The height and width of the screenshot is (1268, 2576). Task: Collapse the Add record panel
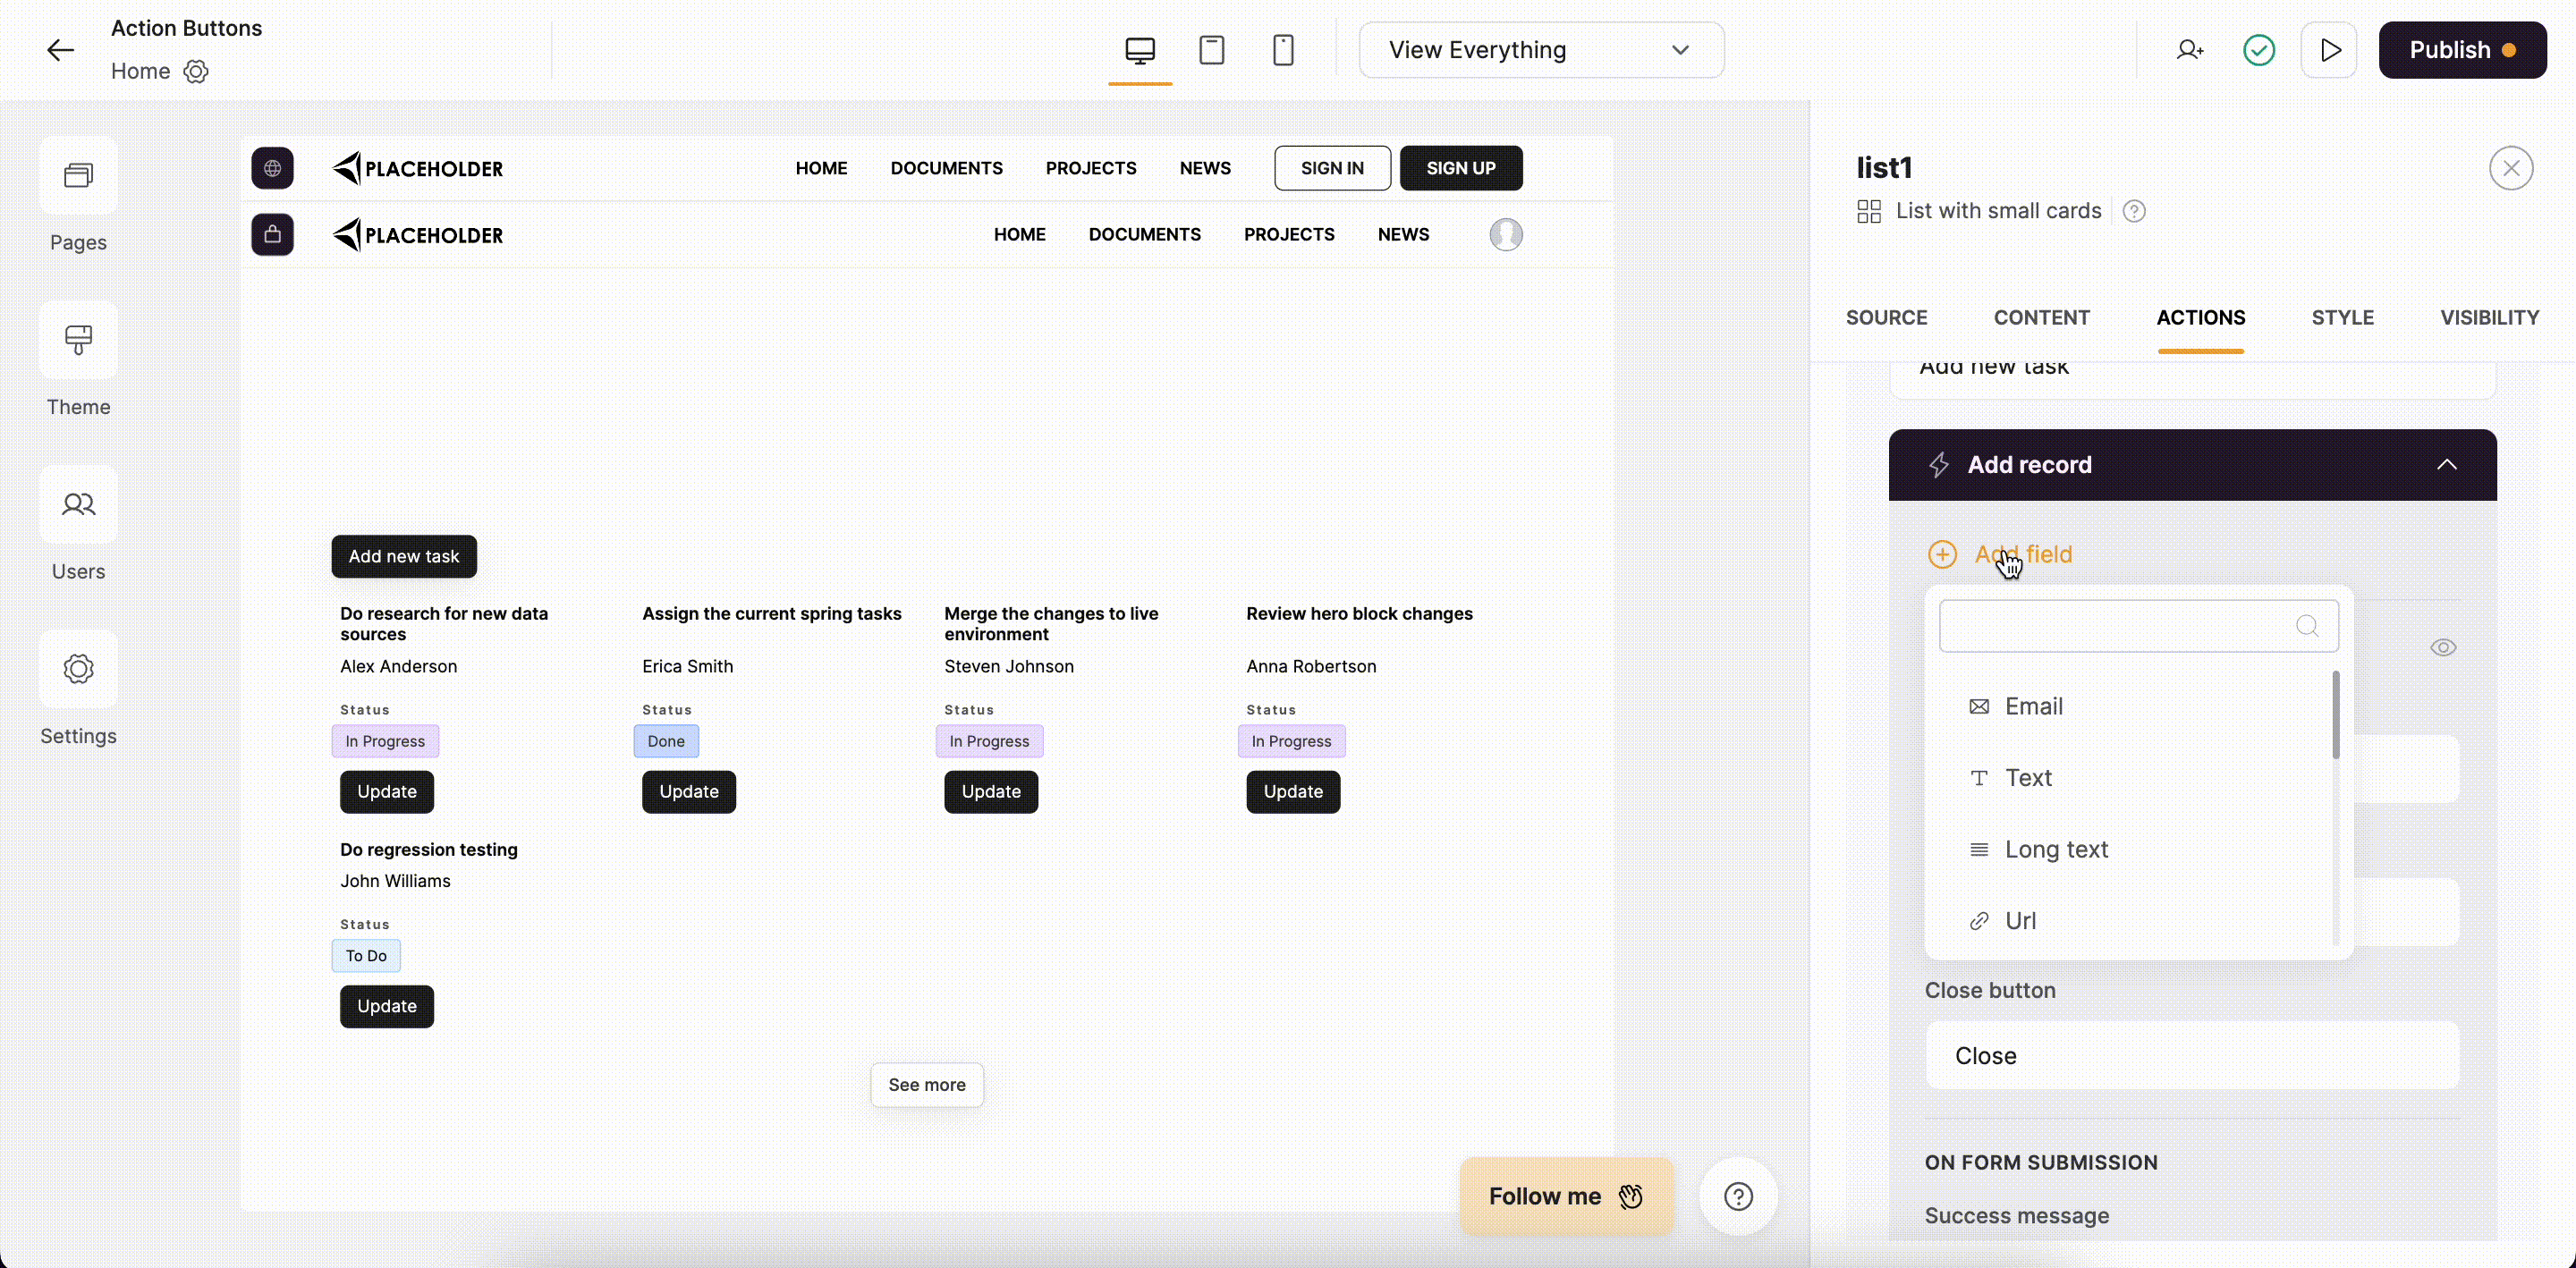coord(2448,464)
